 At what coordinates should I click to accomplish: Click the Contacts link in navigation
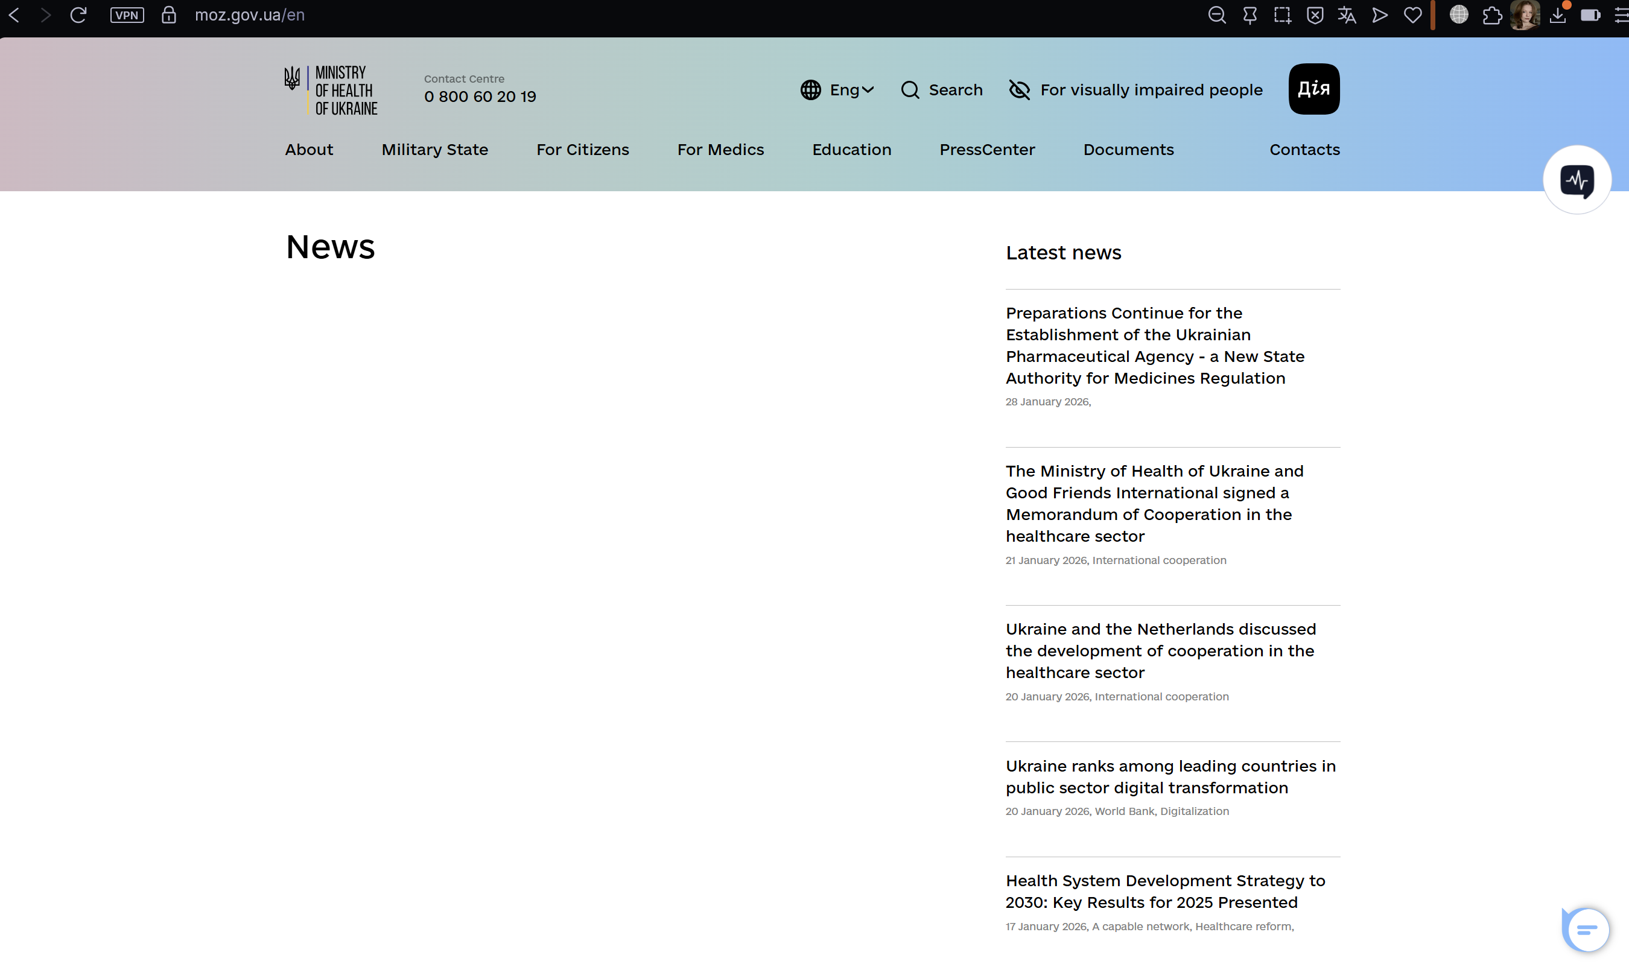pyautogui.click(x=1304, y=150)
